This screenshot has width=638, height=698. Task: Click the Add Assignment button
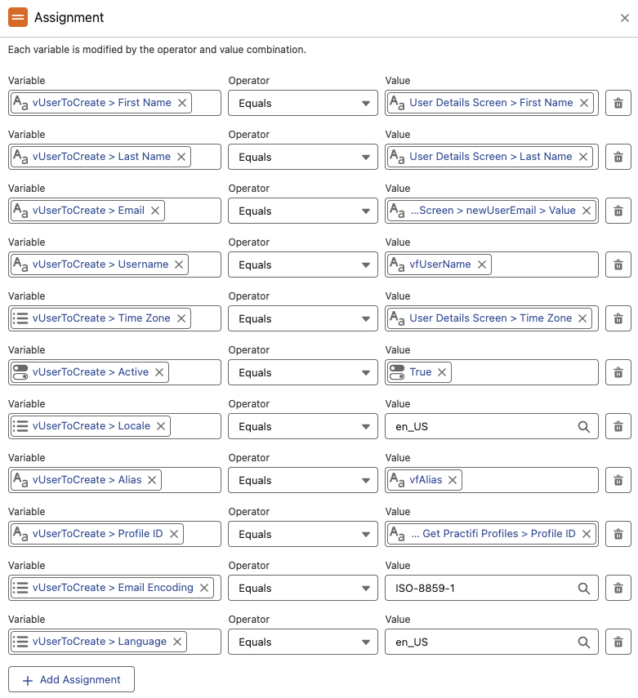point(71,680)
